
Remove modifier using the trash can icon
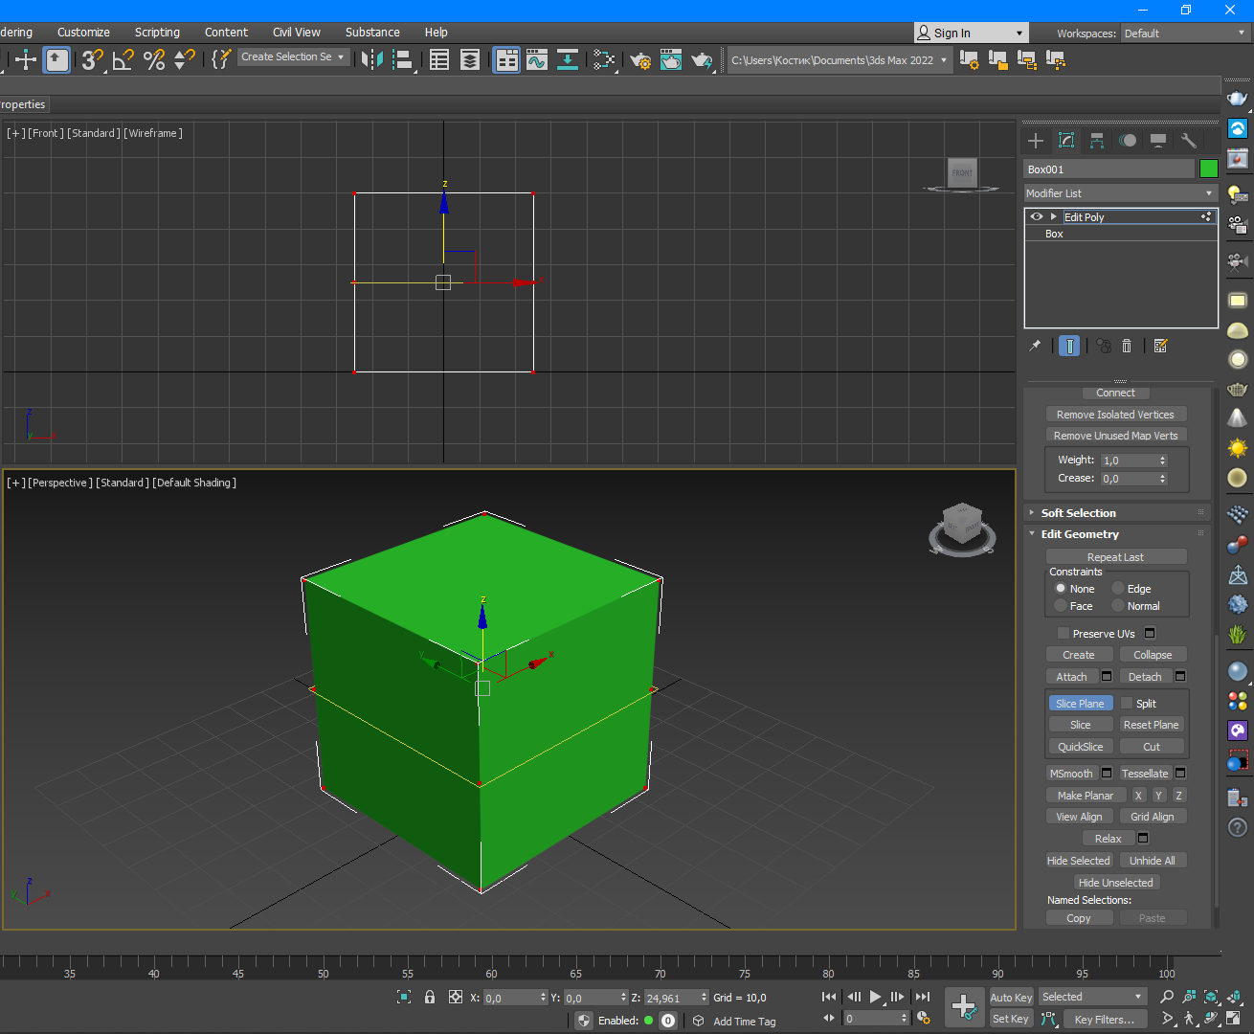[x=1127, y=346]
